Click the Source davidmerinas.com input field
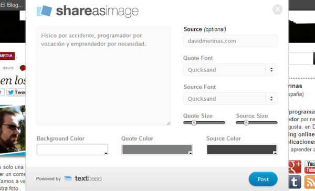 pos(230,41)
